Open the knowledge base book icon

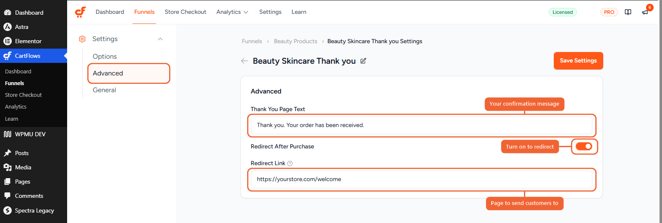(628, 12)
